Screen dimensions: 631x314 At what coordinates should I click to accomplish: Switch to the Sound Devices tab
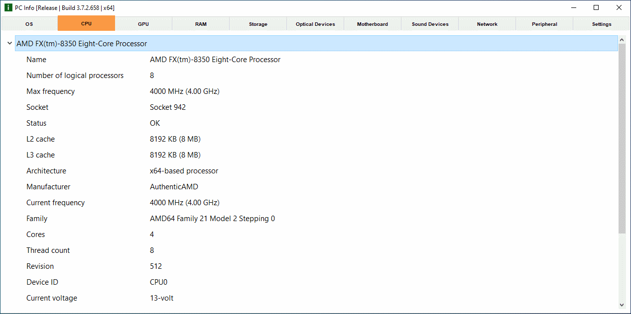point(430,24)
